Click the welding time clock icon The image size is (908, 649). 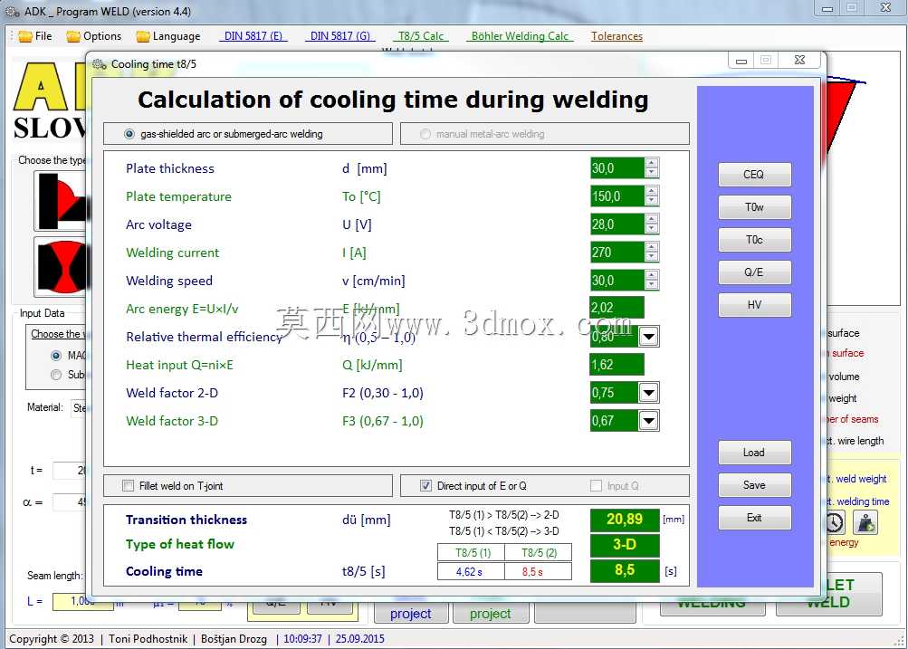(834, 523)
